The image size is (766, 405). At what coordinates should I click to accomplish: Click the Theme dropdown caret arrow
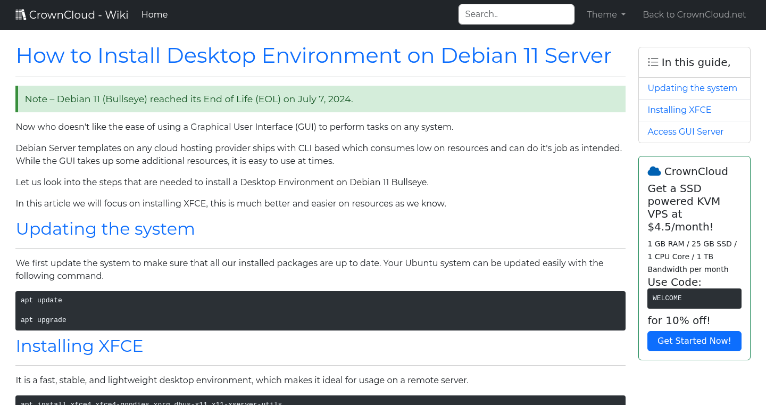pyautogui.click(x=623, y=15)
